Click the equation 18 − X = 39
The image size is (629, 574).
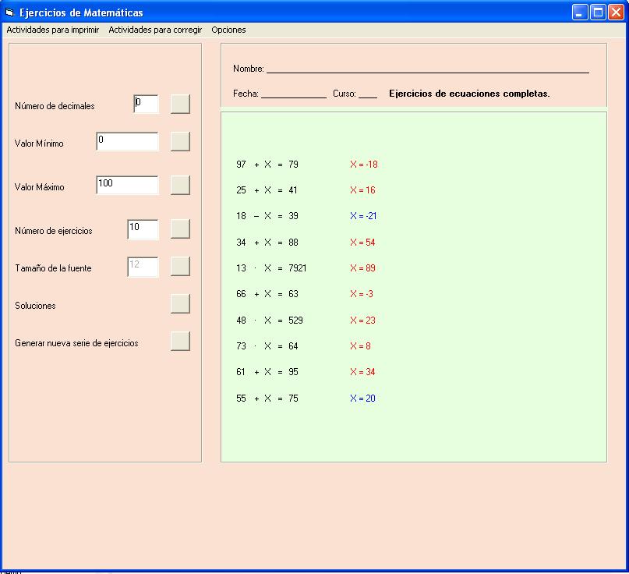point(267,216)
